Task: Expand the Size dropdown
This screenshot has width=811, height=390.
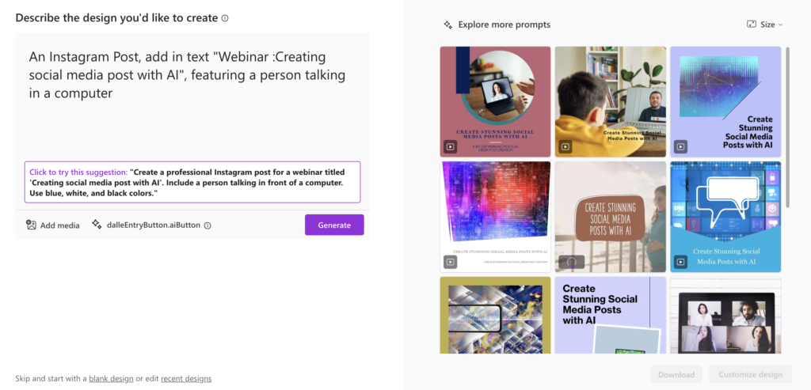Action: pos(765,25)
